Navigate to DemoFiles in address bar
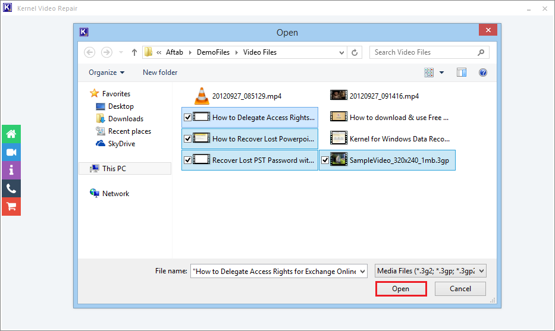555x331 pixels. [213, 52]
